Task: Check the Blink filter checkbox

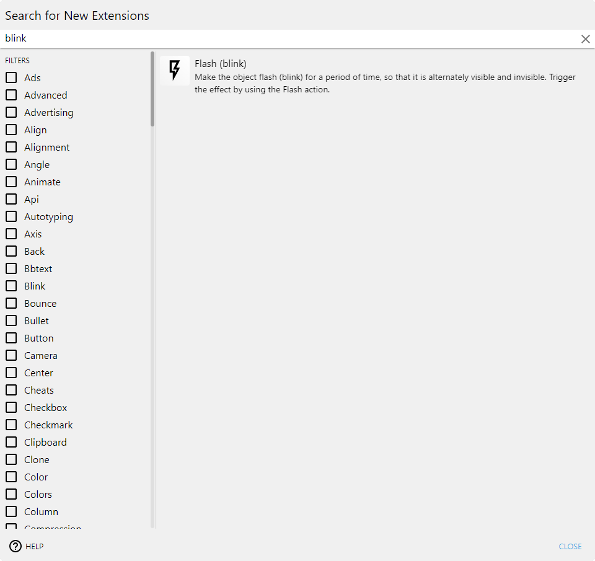Action: 11,286
